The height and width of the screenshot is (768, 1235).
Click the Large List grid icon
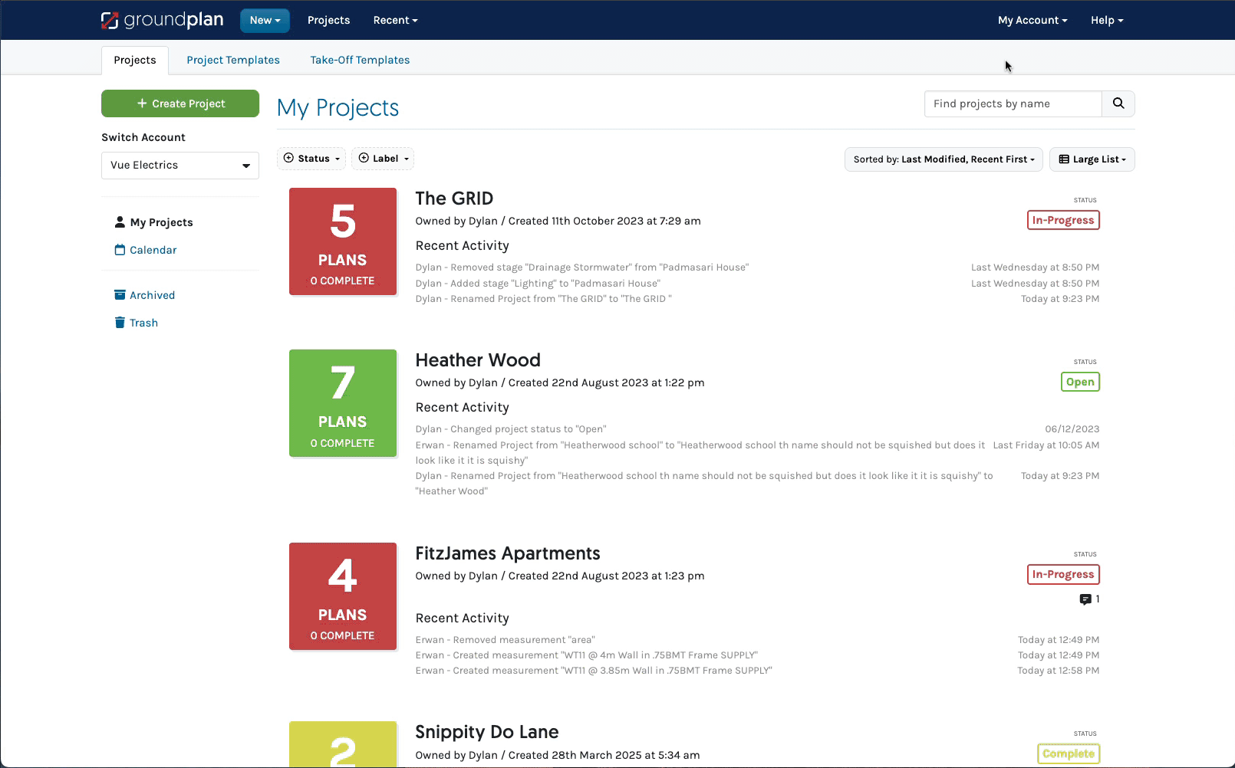(1064, 159)
